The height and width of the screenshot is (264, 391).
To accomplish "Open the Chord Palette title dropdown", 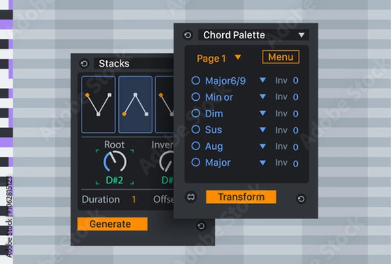I will click(302, 35).
